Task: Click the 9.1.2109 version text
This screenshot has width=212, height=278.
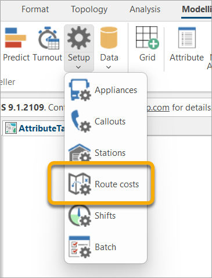Action: point(26,108)
